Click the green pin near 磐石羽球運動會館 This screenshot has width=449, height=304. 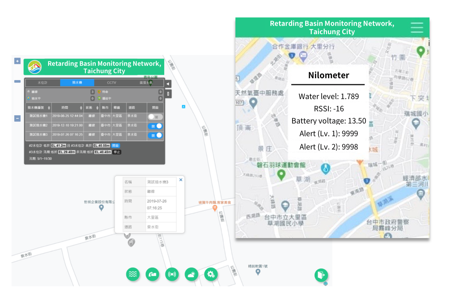tap(281, 175)
